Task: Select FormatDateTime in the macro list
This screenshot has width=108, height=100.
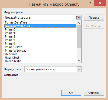Action: tap(40, 22)
